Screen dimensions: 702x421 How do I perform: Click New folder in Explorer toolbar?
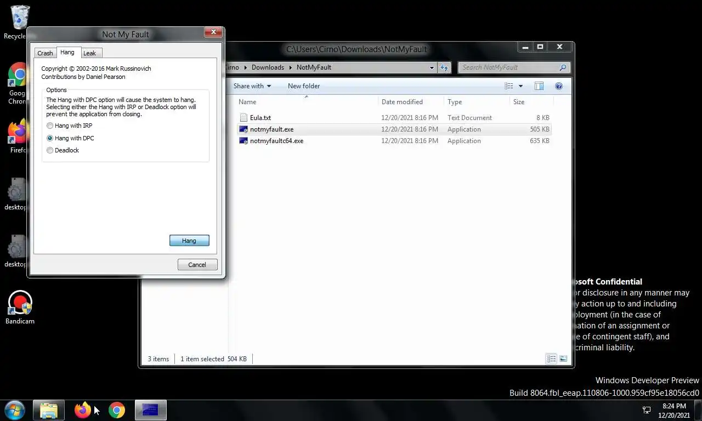point(304,86)
